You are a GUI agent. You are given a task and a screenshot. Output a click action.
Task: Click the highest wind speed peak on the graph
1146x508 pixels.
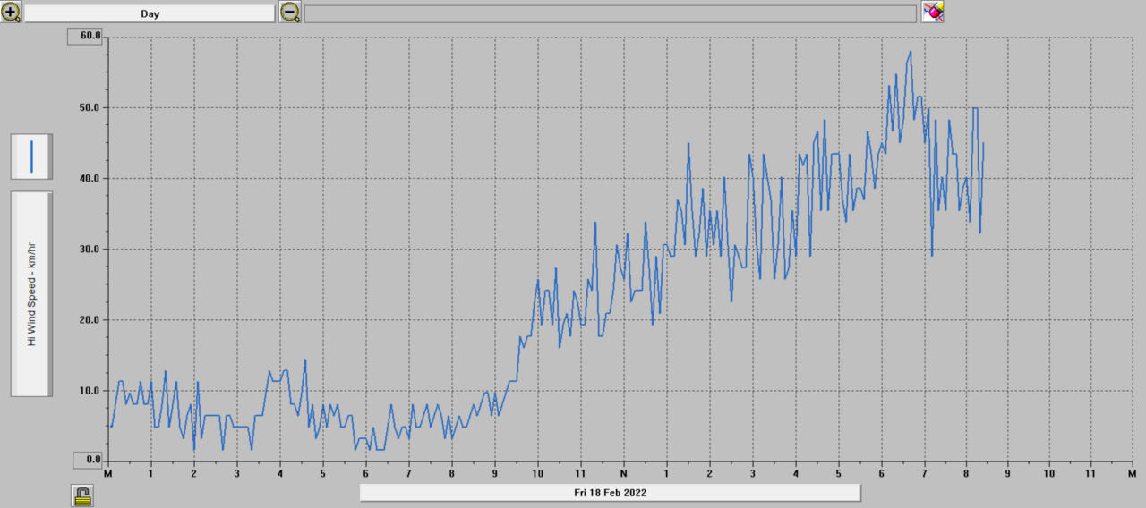click(911, 52)
